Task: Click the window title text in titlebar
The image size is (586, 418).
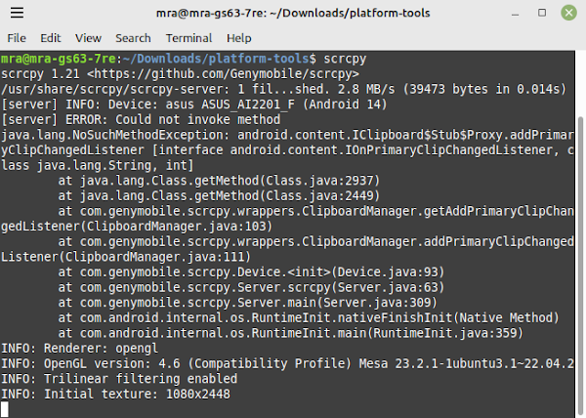Action: click(x=293, y=13)
